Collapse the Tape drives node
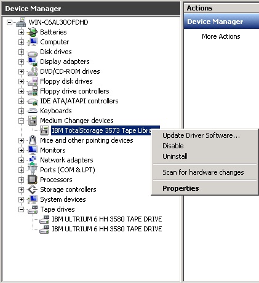This screenshot has height=283, width=259. pos(21,209)
